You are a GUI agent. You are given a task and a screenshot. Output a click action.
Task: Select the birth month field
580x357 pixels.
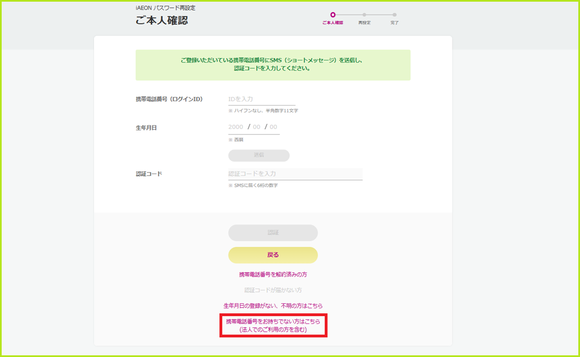point(256,127)
